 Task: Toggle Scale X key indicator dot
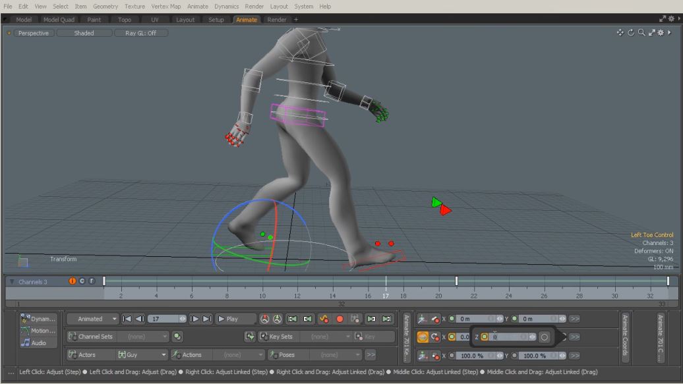click(452, 356)
